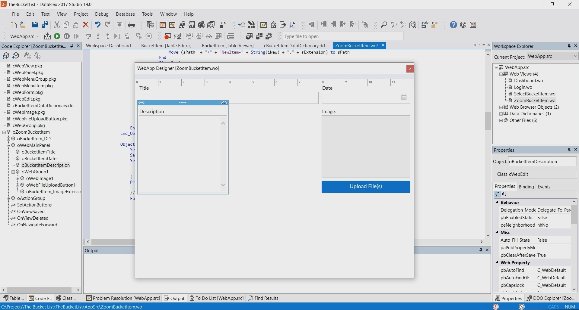Click the green Run program icon

[57, 36]
